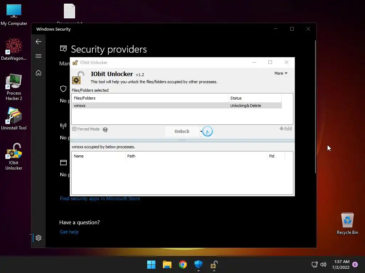Open the Recycle Bin
This screenshot has height=273, width=365.
click(x=347, y=224)
